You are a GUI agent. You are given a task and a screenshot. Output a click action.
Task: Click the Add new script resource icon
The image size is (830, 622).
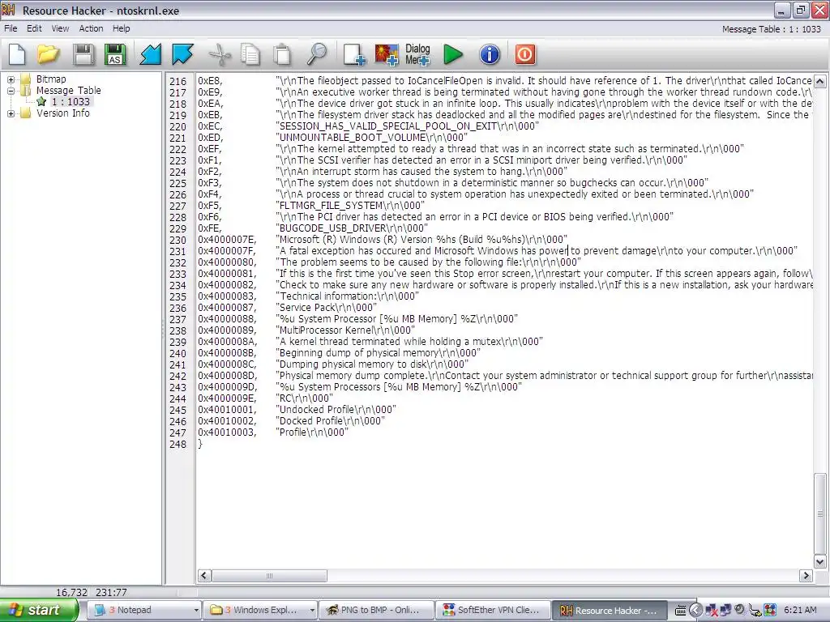354,54
